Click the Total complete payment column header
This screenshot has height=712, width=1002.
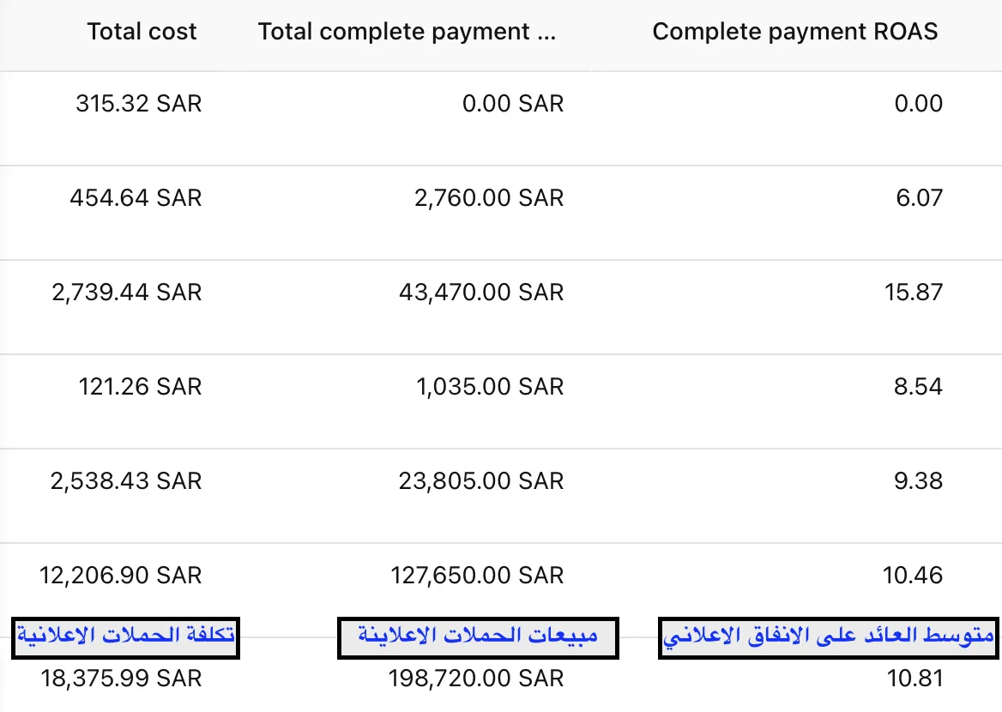pyautogui.click(x=407, y=32)
